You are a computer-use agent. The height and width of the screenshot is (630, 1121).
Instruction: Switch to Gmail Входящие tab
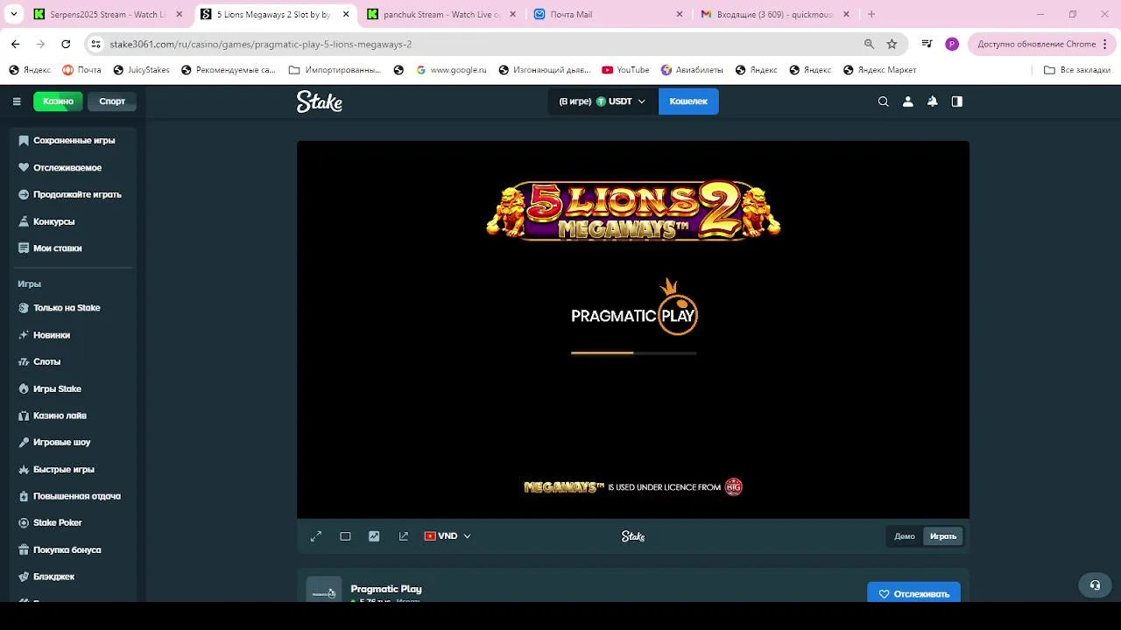775,14
